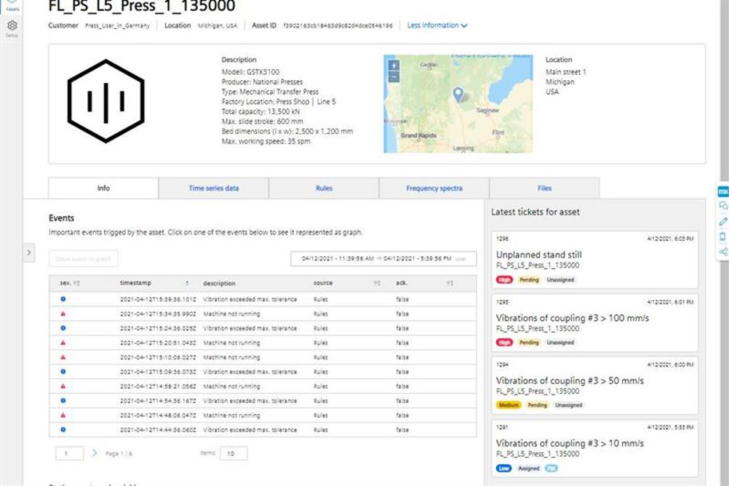Click the mobile device icon in right toolbar
This screenshot has width=729, height=486.
click(x=723, y=236)
